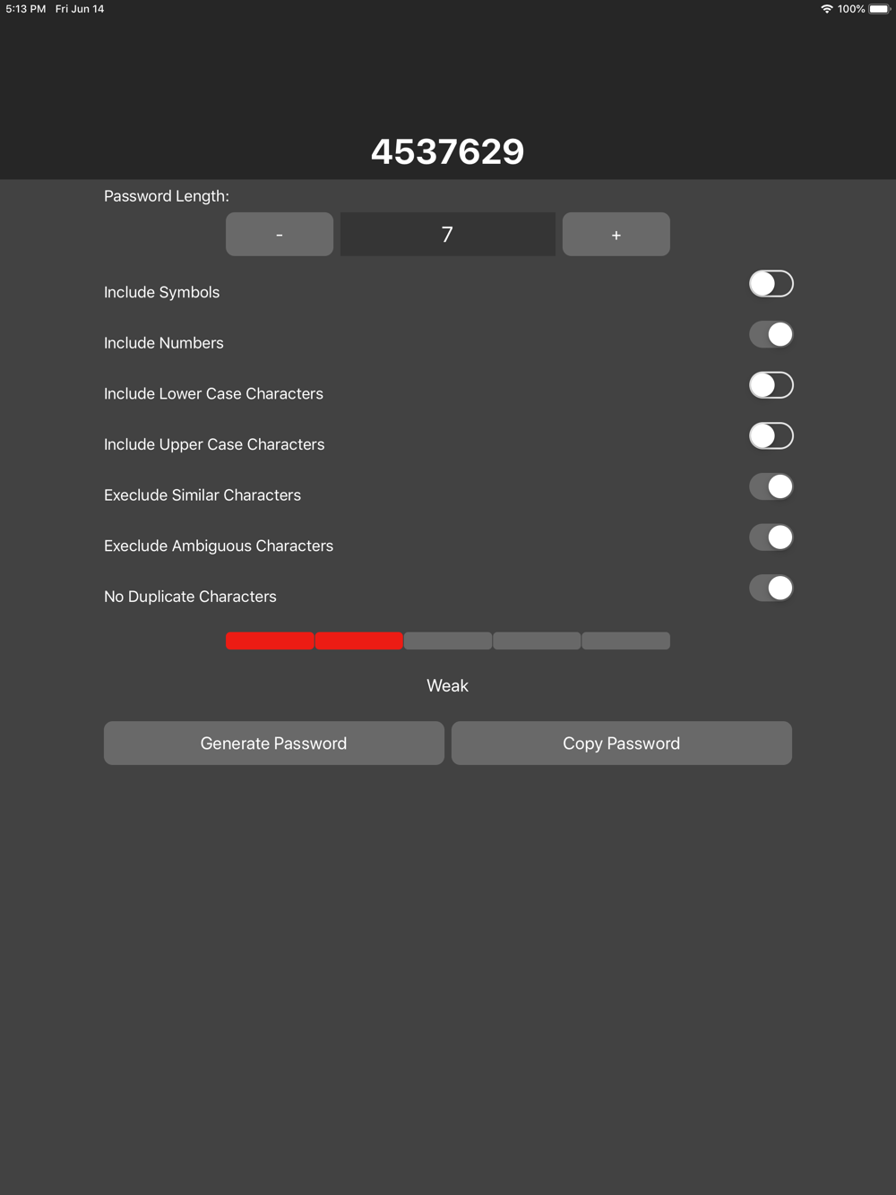Click the password length value field
The height and width of the screenshot is (1195, 896).
[448, 235]
